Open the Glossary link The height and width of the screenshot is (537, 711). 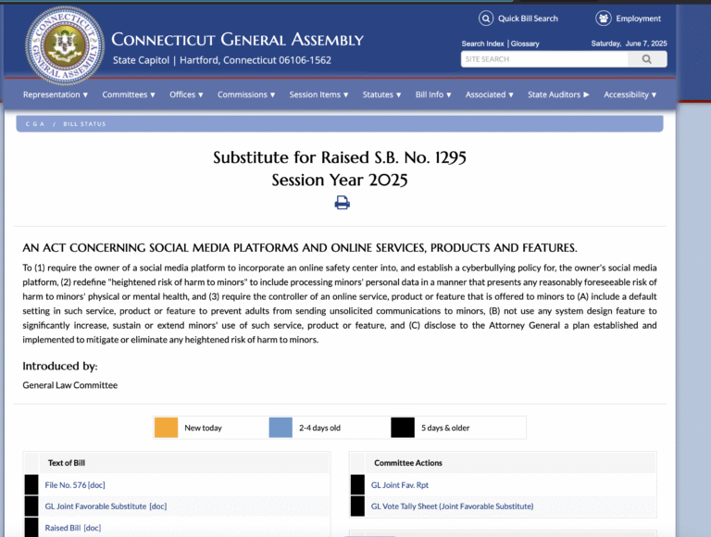tap(525, 44)
